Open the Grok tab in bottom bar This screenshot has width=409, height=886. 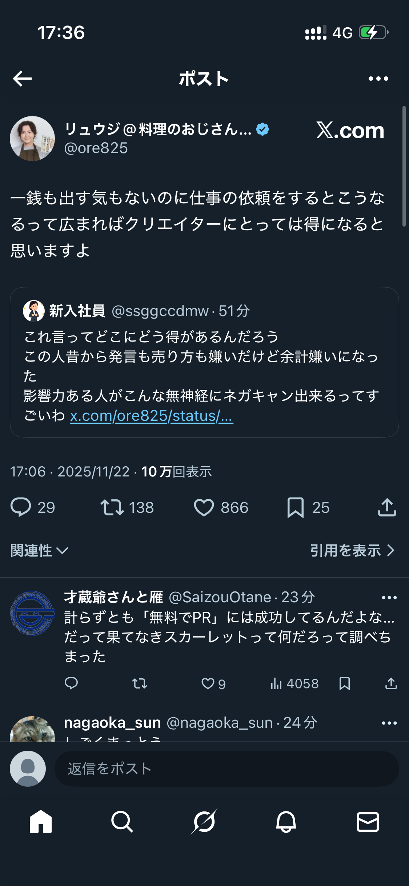pos(204,822)
